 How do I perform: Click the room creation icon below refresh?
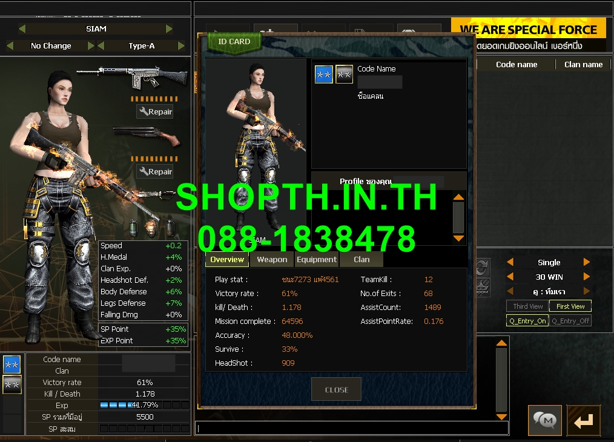coord(483,288)
